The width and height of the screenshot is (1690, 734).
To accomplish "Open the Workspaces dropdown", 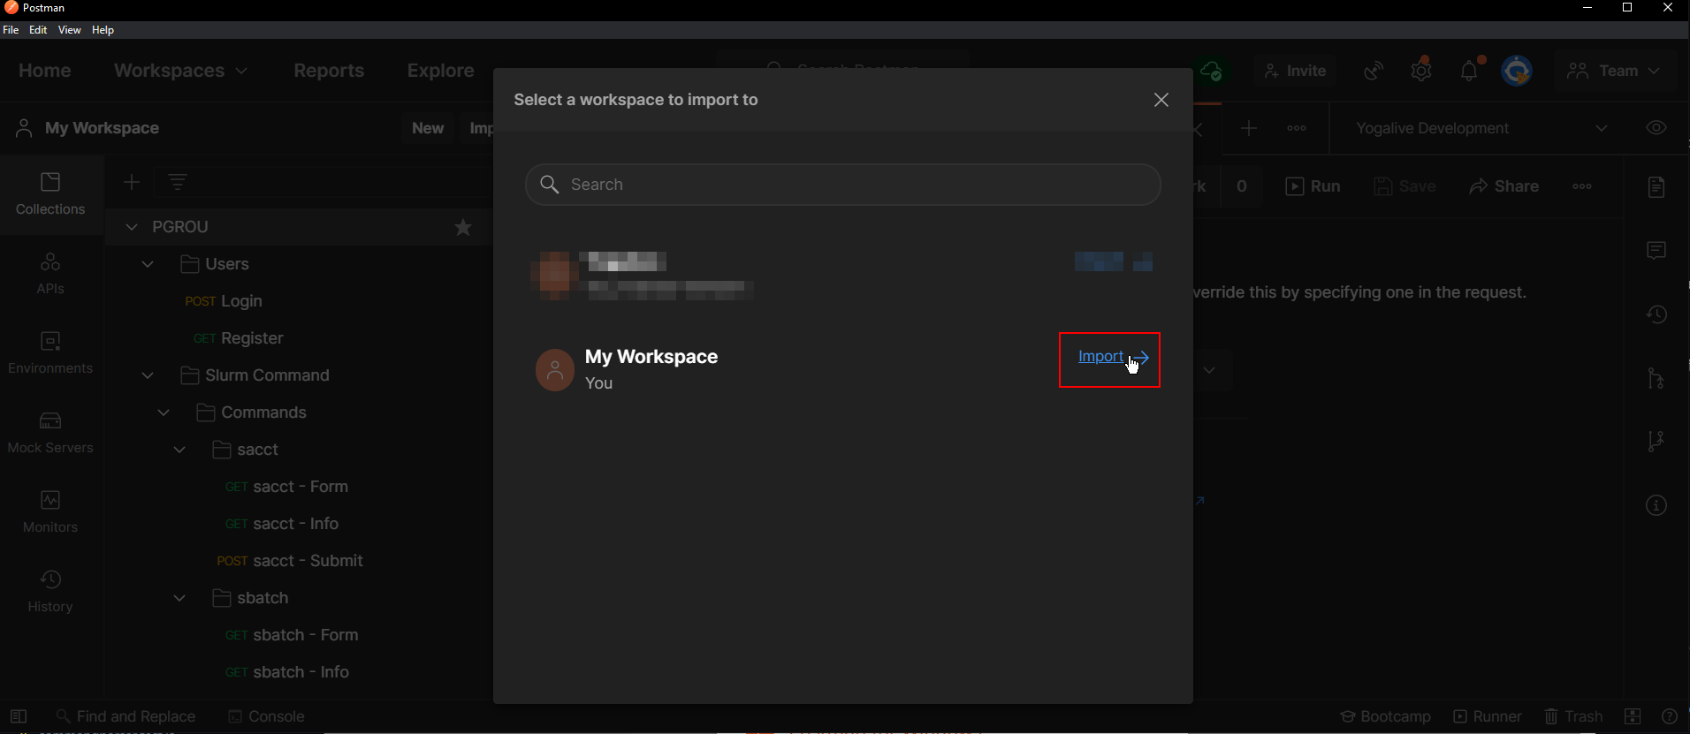I will [x=180, y=71].
